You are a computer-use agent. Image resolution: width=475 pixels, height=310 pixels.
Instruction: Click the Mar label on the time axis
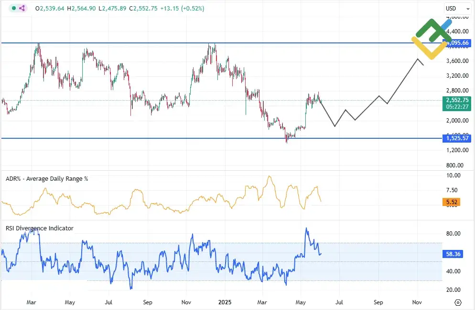coord(31,302)
